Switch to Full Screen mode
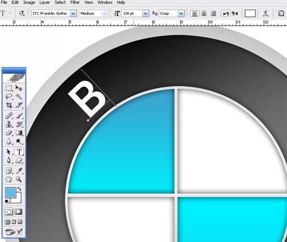The image size is (287, 242). pos(20,222)
